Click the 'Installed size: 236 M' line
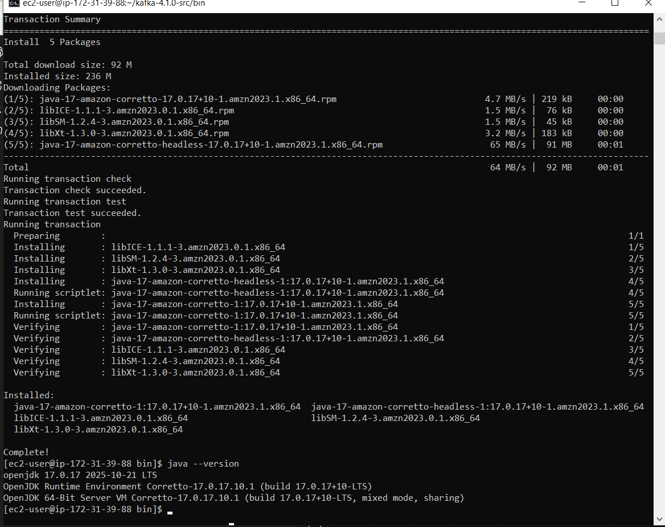 [x=57, y=76]
